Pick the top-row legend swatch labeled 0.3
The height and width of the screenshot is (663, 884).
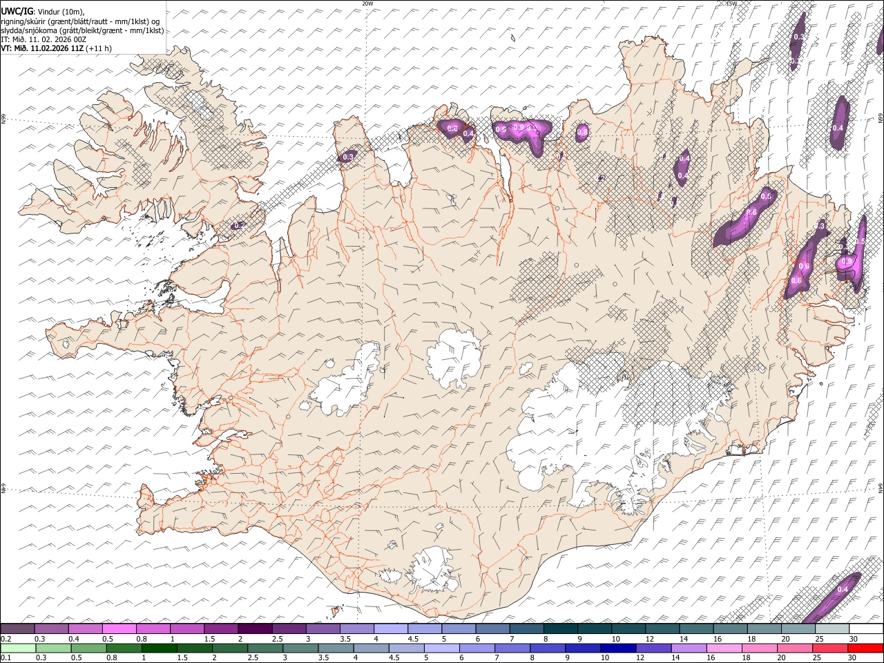[51, 629]
